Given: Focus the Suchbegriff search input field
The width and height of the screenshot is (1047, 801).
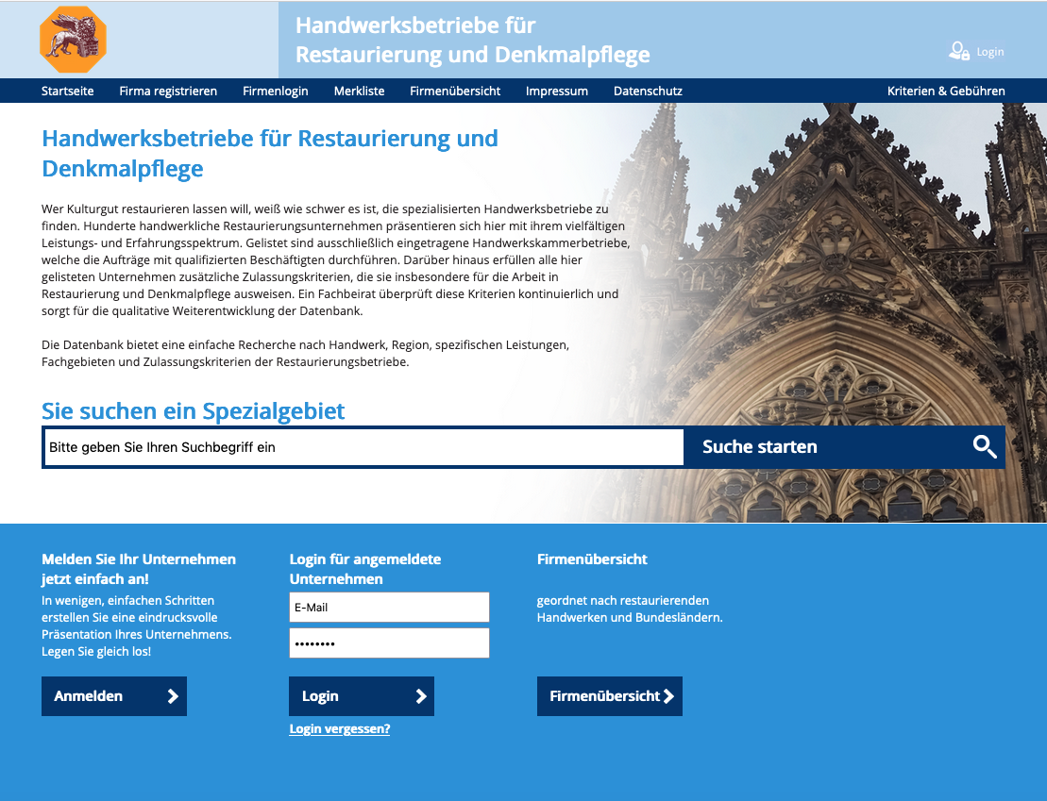Looking at the screenshot, I should coord(363,447).
